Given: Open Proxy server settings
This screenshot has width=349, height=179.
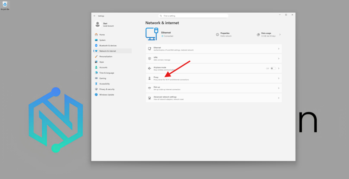Looking at the screenshot, I should (x=214, y=78).
